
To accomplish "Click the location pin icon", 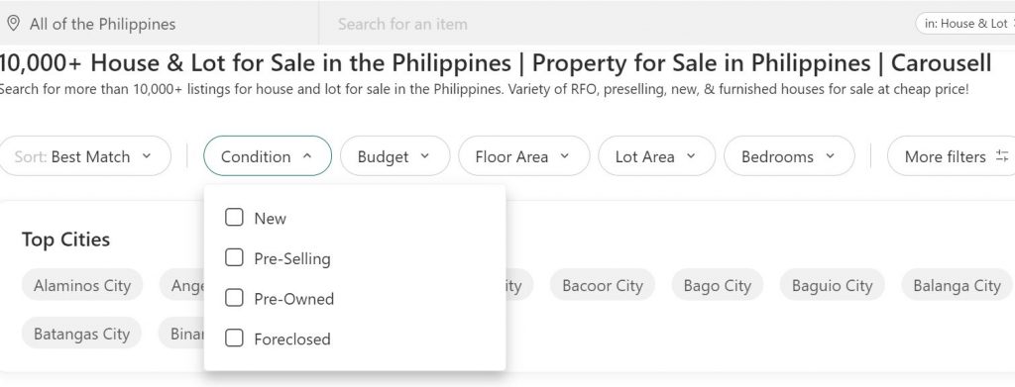I will [13, 24].
